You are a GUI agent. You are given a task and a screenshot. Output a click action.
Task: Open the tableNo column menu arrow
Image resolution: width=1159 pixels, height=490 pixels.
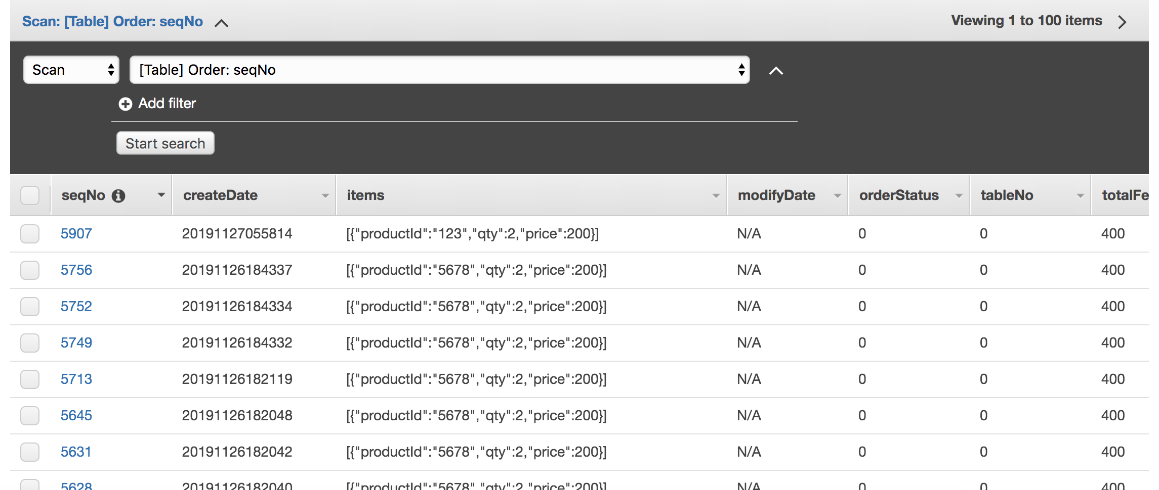(x=1080, y=195)
